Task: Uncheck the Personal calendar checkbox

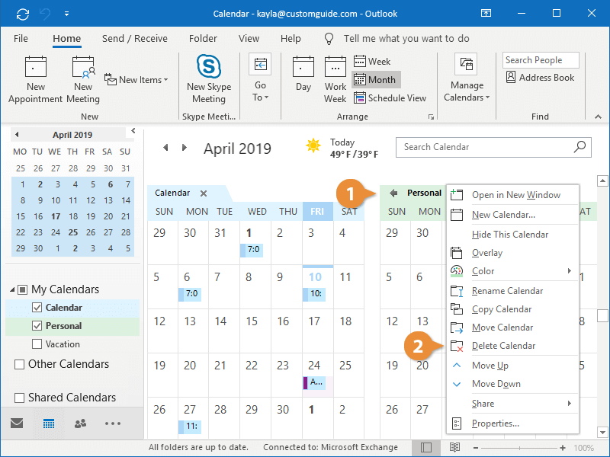Action: [x=37, y=326]
